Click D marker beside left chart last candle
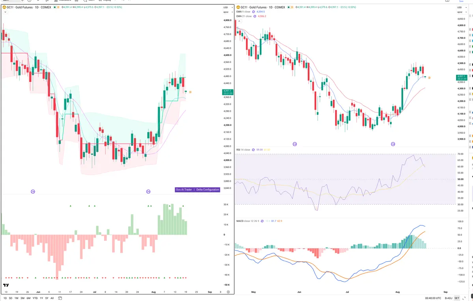The image size is (473, 301). click(190, 92)
